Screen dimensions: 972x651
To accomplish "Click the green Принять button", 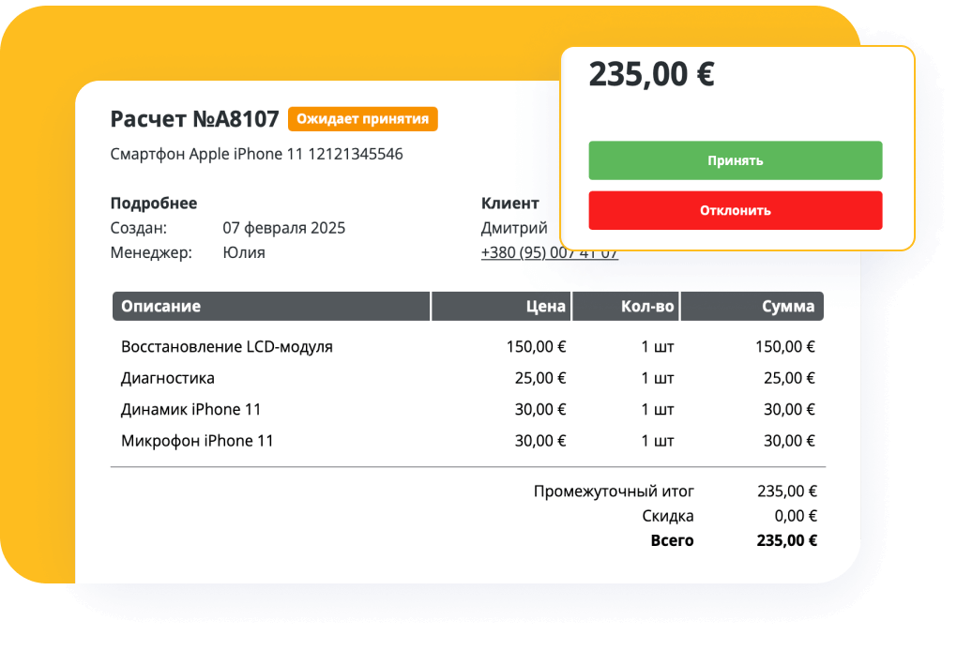I will pyautogui.click(x=735, y=159).
